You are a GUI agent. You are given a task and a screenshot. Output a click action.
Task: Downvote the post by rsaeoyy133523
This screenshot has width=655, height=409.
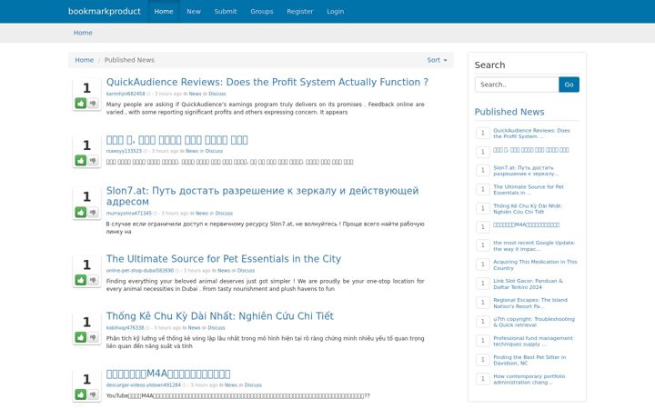[93, 160]
